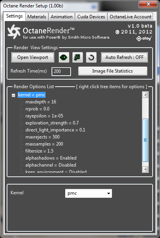
Task: Click the options list scrollbar up arrow
Action: click(146, 95)
